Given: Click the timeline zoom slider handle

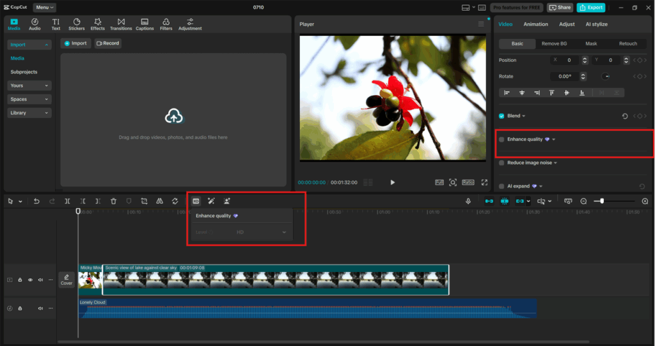Looking at the screenshot, I should pos(601,201).
